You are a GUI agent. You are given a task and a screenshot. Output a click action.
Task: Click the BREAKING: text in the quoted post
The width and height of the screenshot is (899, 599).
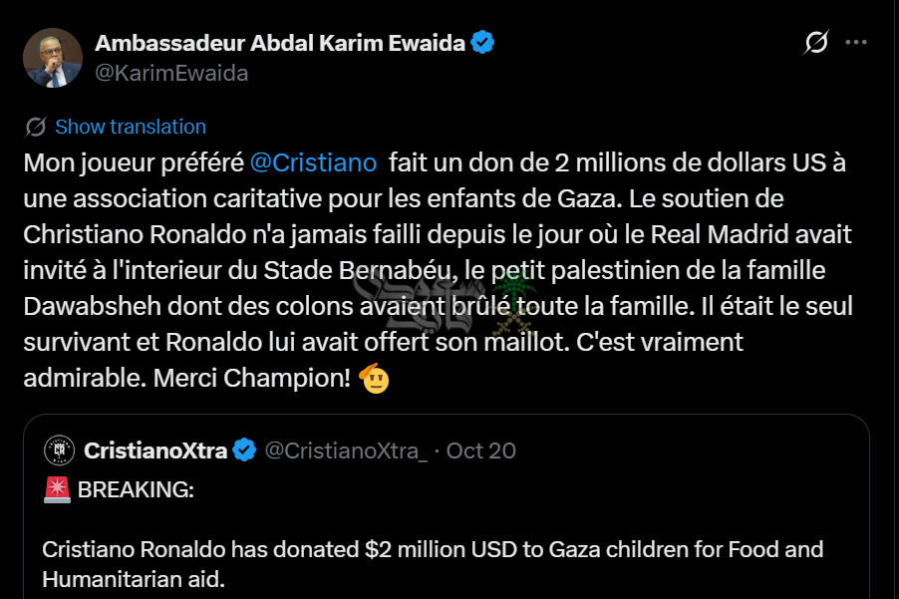(x=136, y=490)
